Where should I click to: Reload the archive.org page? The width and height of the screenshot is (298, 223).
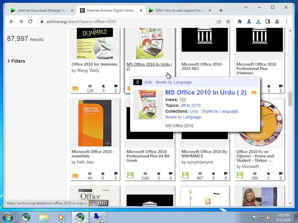pos(30,21)
